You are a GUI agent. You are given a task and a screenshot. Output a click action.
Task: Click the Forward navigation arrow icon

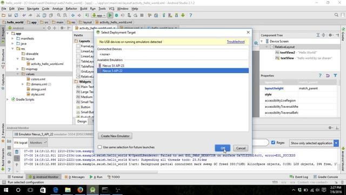coord(79,15)
